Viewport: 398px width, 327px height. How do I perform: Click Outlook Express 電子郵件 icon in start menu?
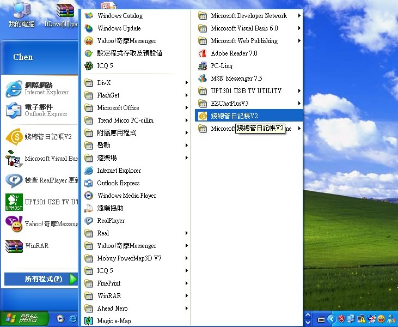point(14,110)
